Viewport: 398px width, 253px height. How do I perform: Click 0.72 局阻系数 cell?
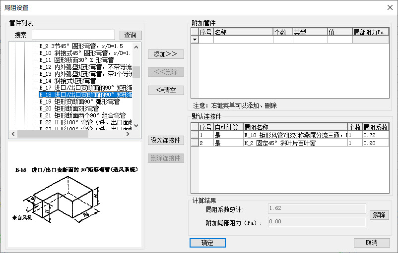(375, 135)
